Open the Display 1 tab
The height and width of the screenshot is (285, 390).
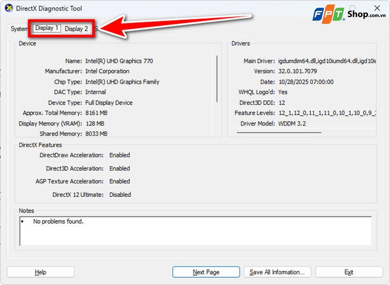click(47, 28)
